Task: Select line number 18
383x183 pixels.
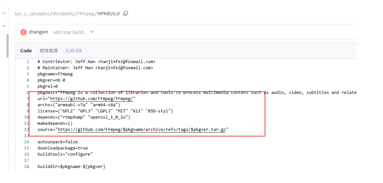Action: [x=27, y=167]
